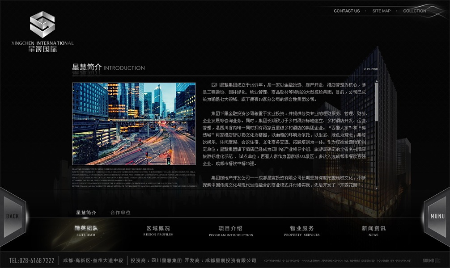Click the 星慧简介 INTRODUCTION heading

(108, 67)
